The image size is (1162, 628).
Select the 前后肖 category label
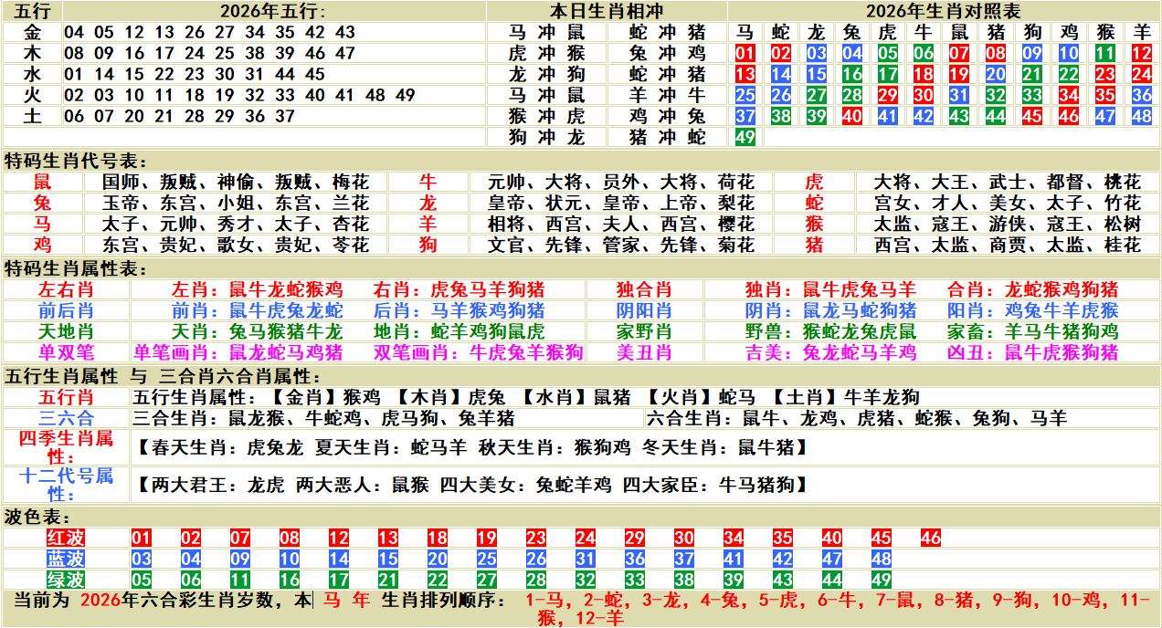click(66, 310)
